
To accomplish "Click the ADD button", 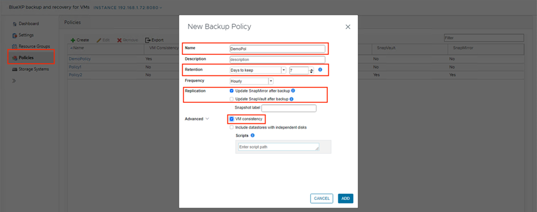I will [x=346, y=198].
